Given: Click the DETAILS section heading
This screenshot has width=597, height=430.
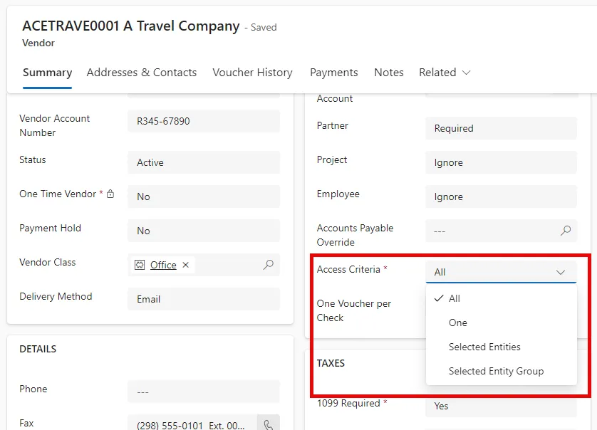Looking at the screenshot, I should (38, 349).
